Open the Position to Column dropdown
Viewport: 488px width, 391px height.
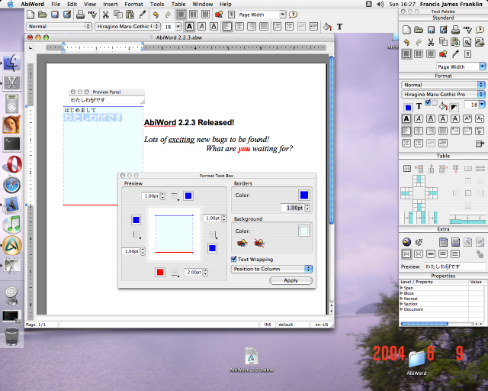(x=271, y=269)
